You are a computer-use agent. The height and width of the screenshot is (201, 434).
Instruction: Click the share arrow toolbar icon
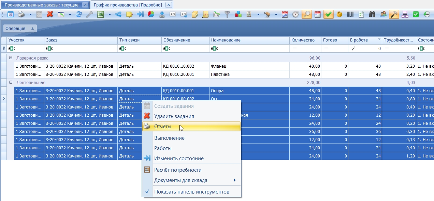tap(118, 14)
